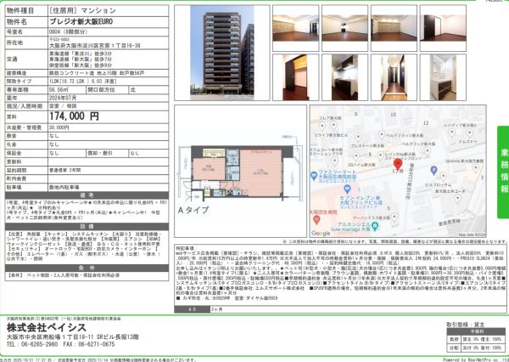Click the property name 'プレジオ新大阪EURO'
Screen dimensions: 509x362
[81, 22]
